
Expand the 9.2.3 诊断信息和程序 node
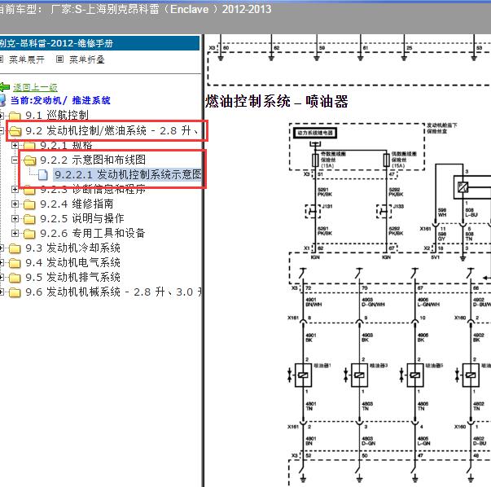coord(15,189)
